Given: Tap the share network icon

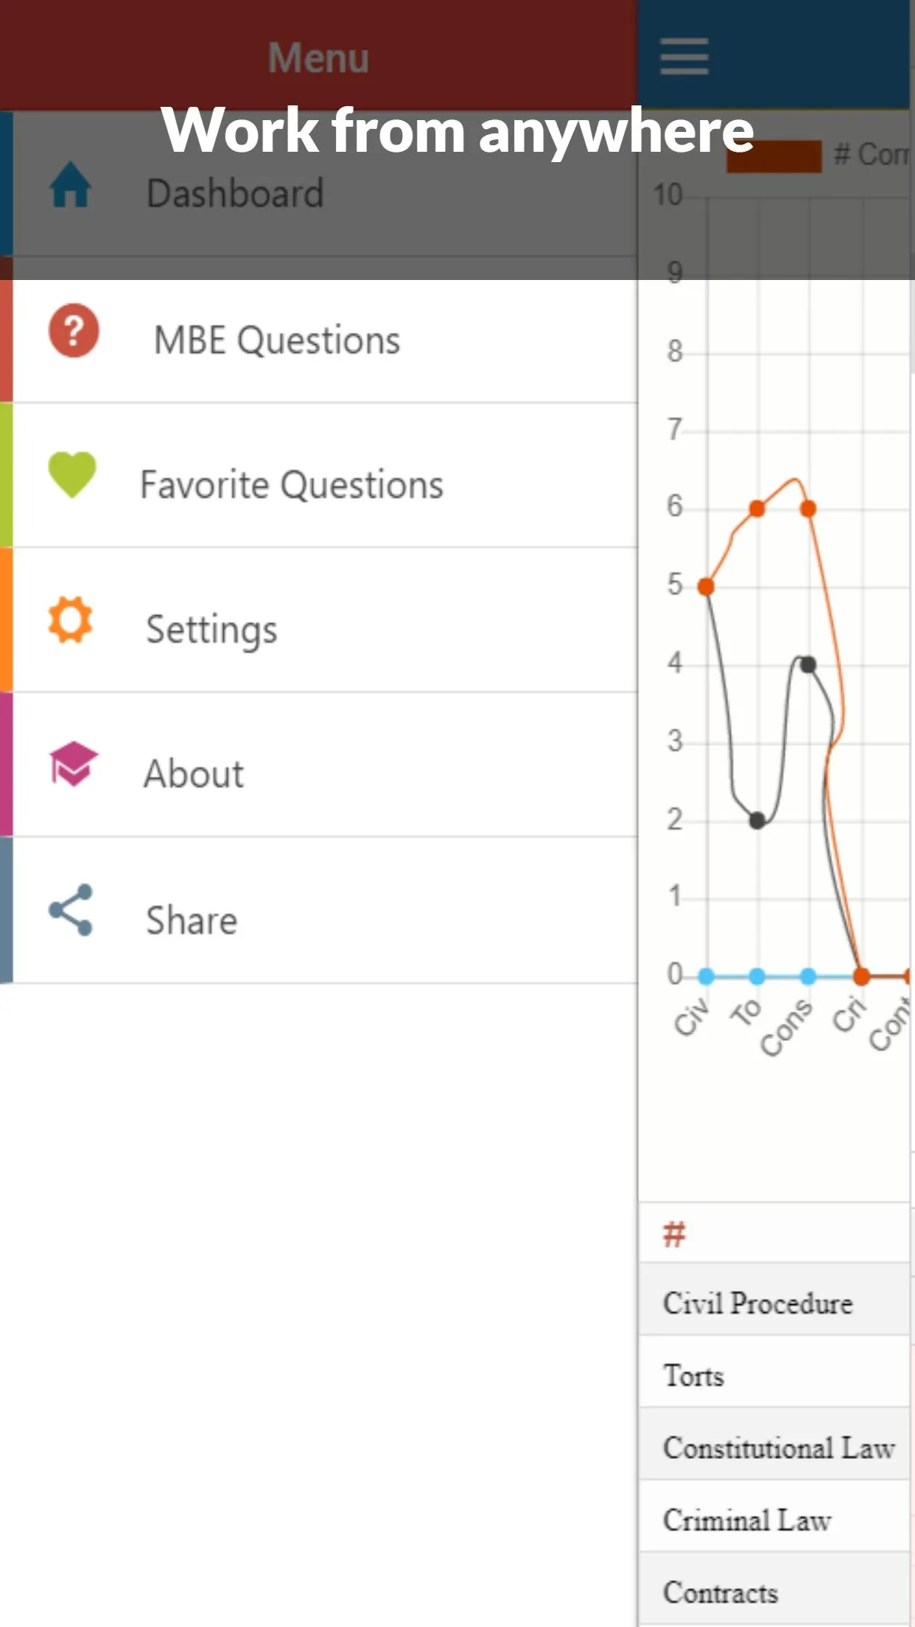Looking at the screenshot, I should (71, 910).
